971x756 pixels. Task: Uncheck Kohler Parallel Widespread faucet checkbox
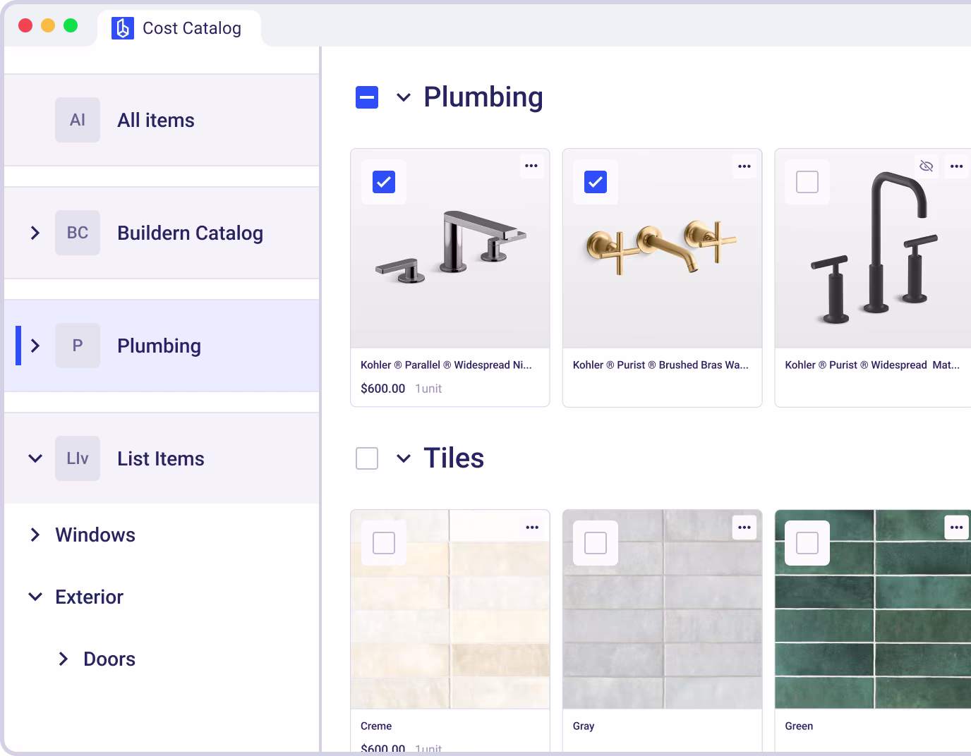384,182
